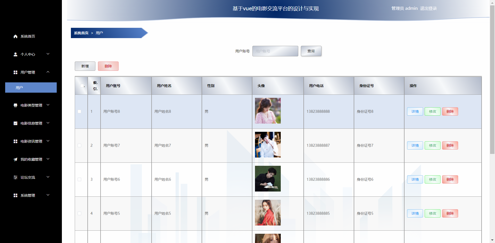Screen dimensions: 495x243
Task: Focus the 用户账号 search input field
Action: [275, 51]
